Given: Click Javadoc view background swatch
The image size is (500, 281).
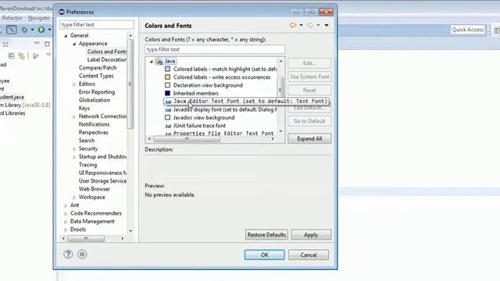Looking at the screenshot, I should click(167, 118).
